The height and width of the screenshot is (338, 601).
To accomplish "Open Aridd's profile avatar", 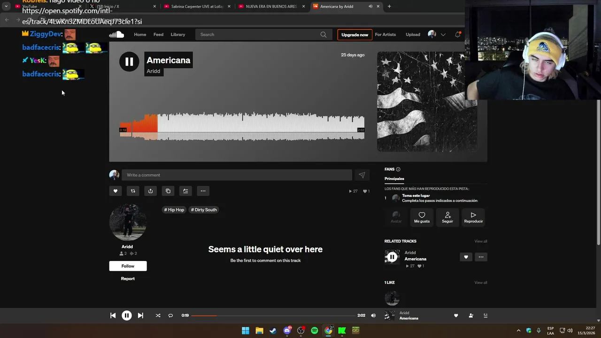I will [128, 223].
